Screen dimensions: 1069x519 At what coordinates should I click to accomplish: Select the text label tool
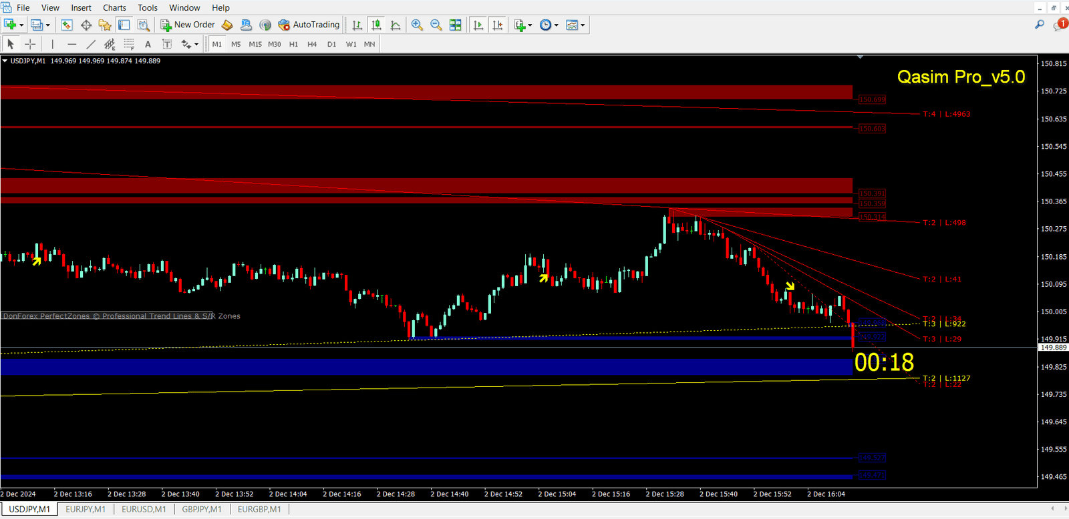tap(167, 44)
